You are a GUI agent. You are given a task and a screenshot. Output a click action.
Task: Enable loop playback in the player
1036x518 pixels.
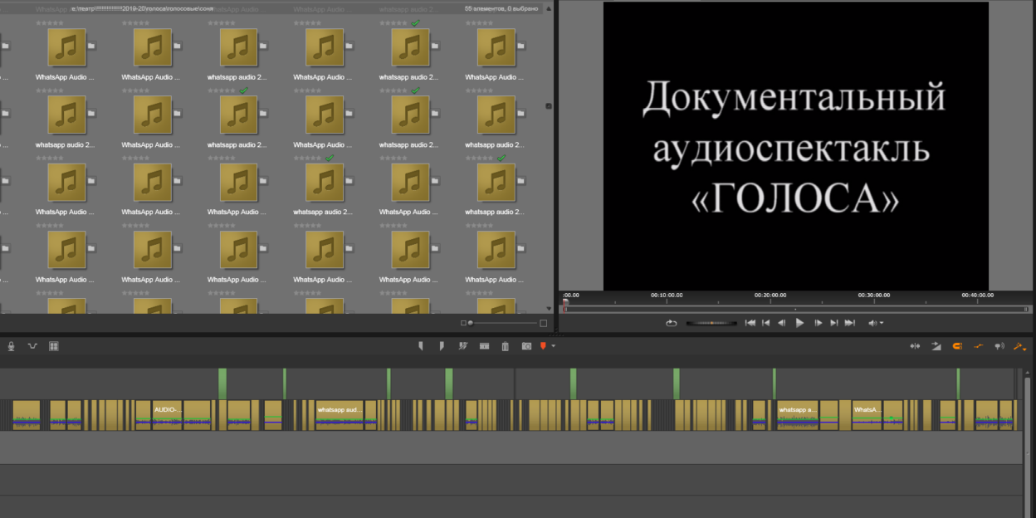tap(672, 323)
